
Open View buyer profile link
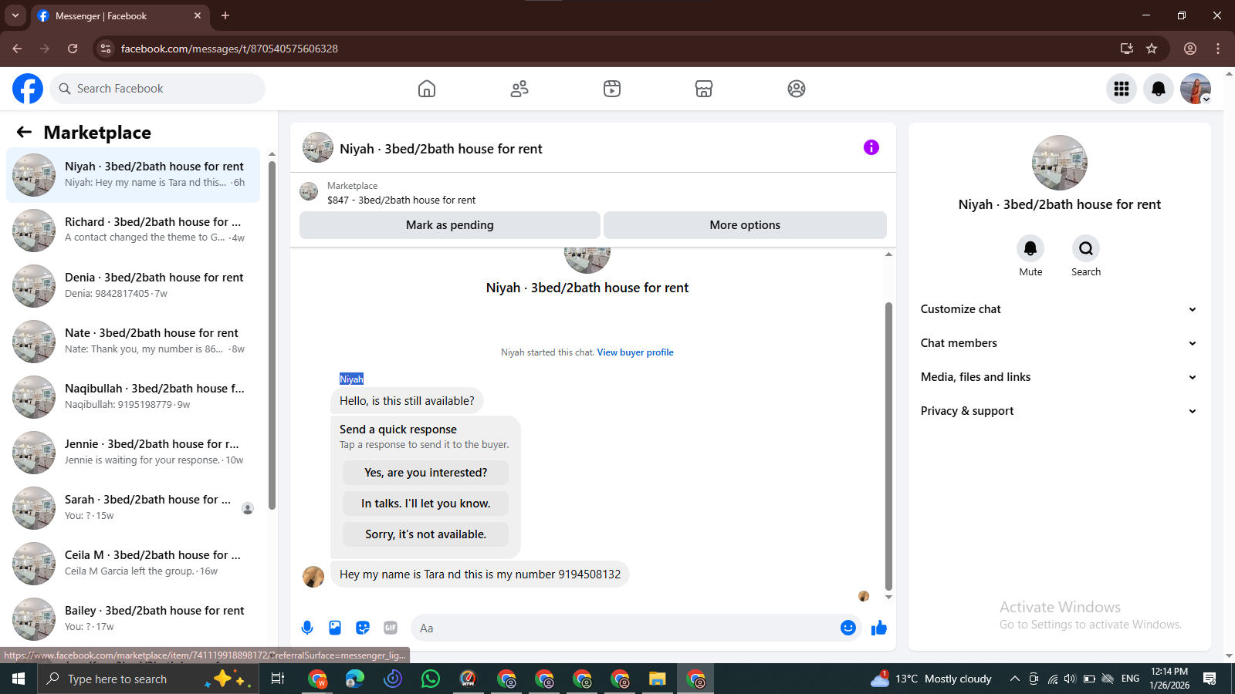tap(635, 352)
